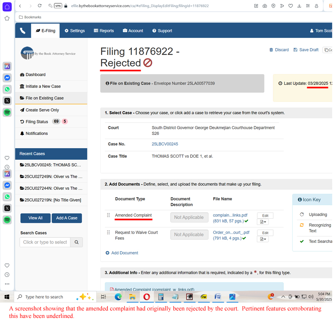Click the phone icon in top navigation bar
333x320 pixels.
(x=22, y=31)
